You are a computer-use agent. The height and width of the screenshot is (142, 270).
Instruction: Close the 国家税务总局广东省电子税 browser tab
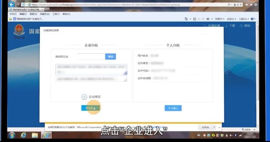coord(42,9)
